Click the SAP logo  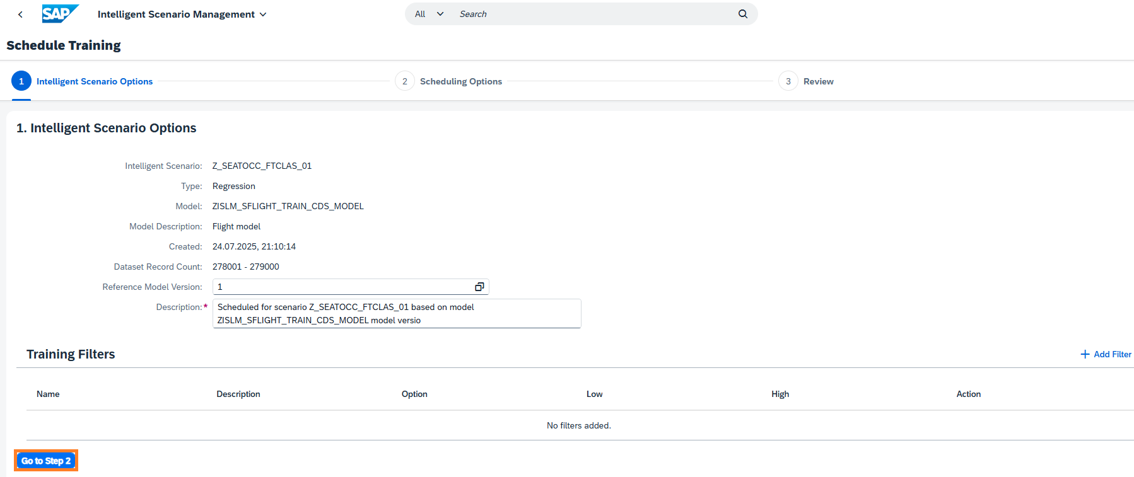point(60,14)
